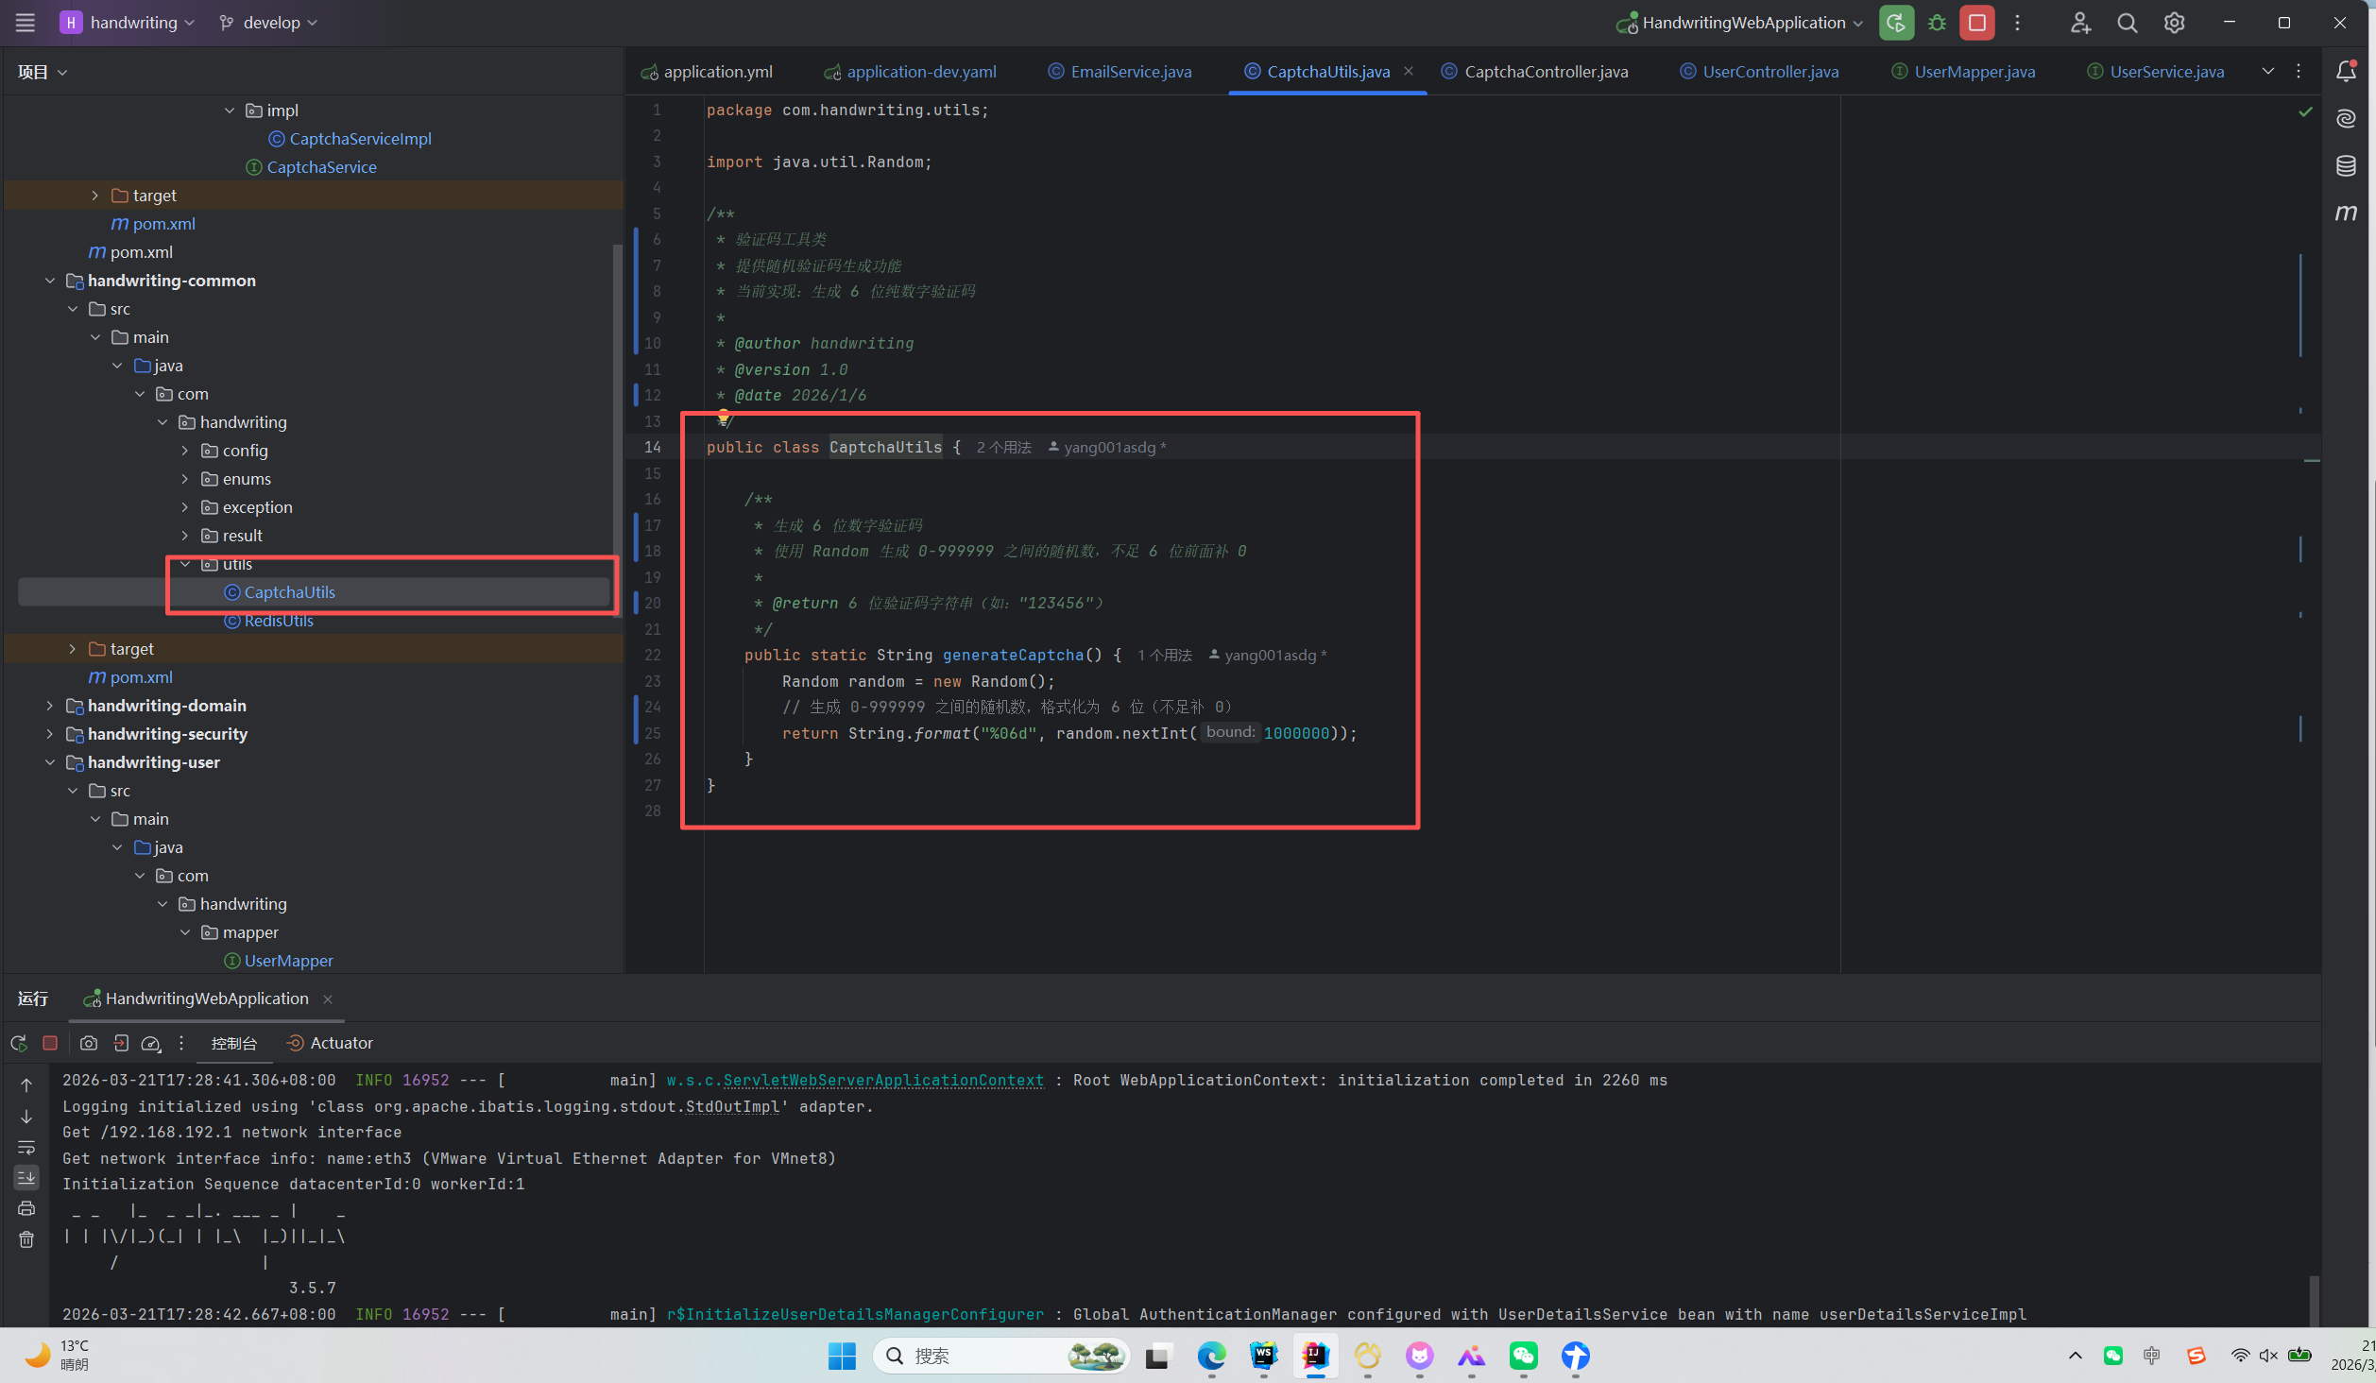Expand the handwriting-domain module
The image size is (2376, 1383).
coord(50,706)
